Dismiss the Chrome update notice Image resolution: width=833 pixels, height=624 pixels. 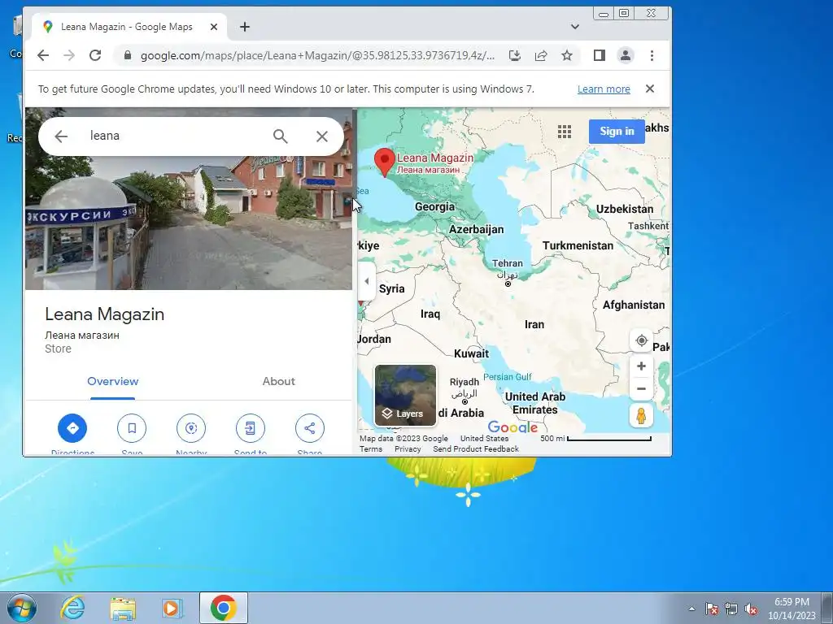pos(650,89)
